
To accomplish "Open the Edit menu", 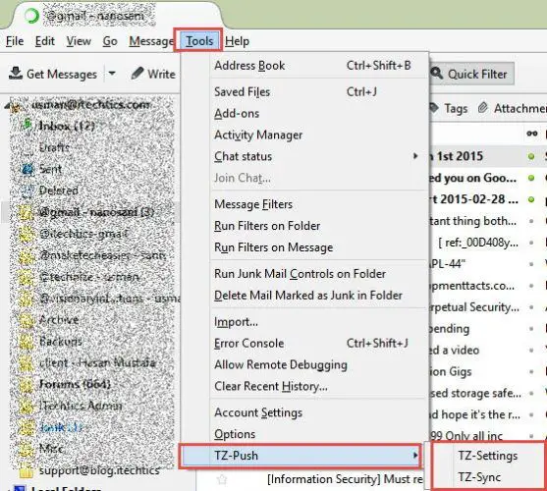I will pyautogui.click(x=44, y=41).
